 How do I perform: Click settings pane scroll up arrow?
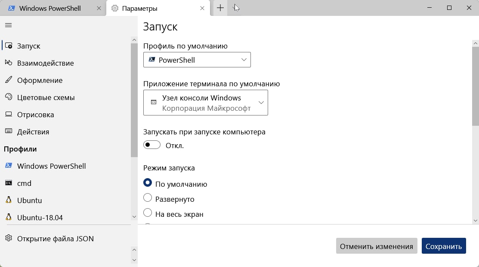475,44
